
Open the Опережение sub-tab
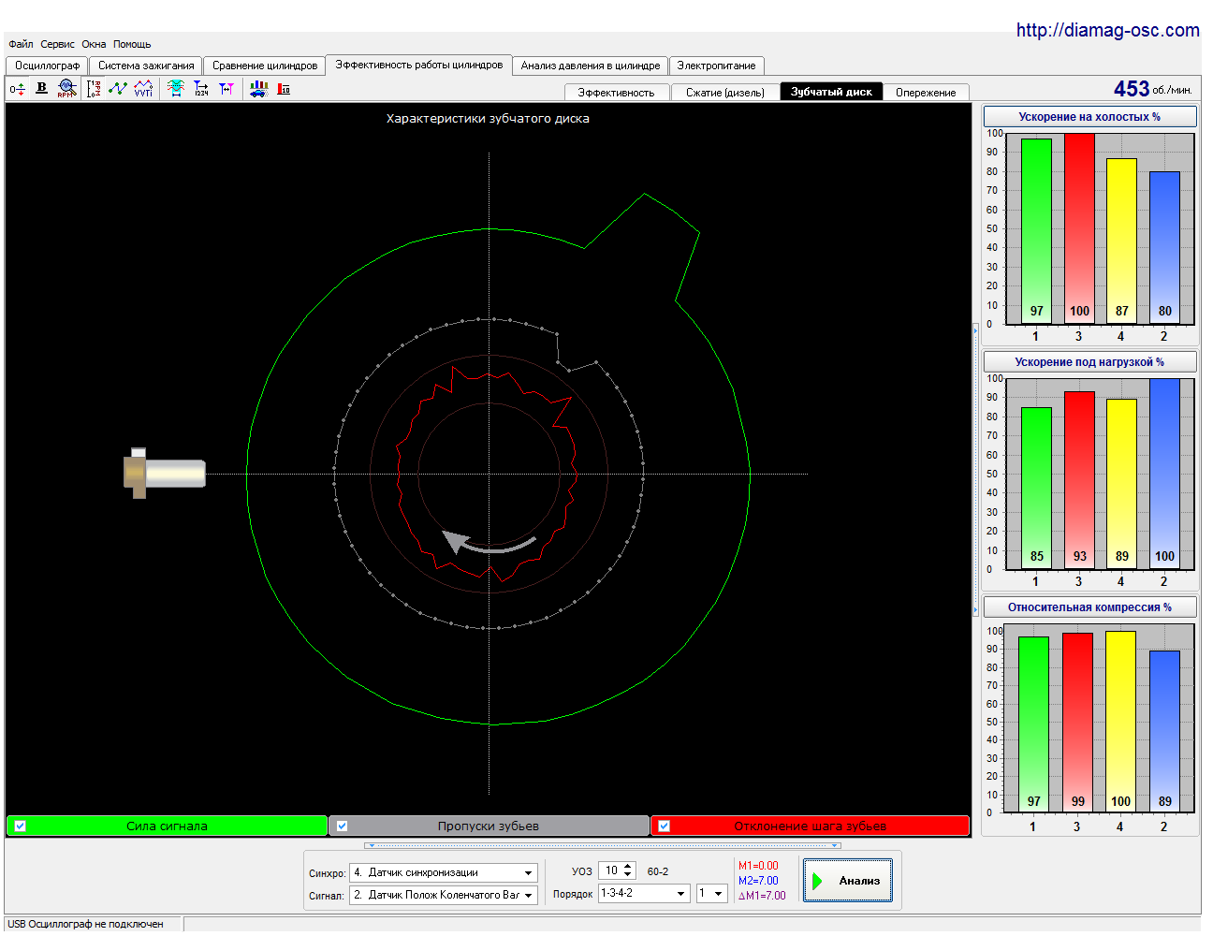pos(926,92)
